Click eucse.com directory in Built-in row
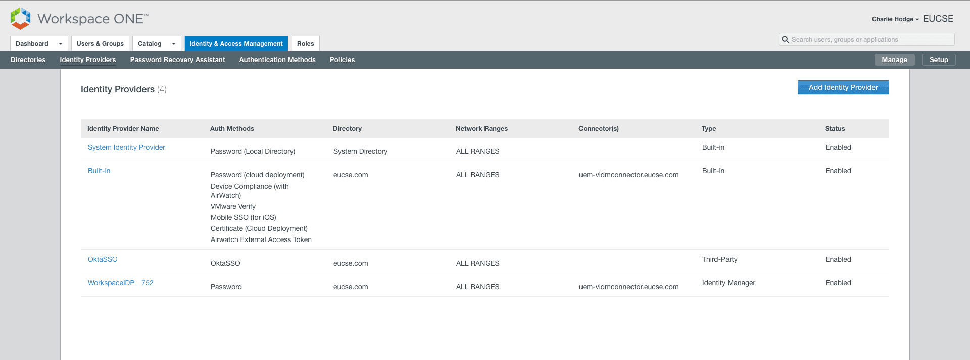 tap(351, 175)
